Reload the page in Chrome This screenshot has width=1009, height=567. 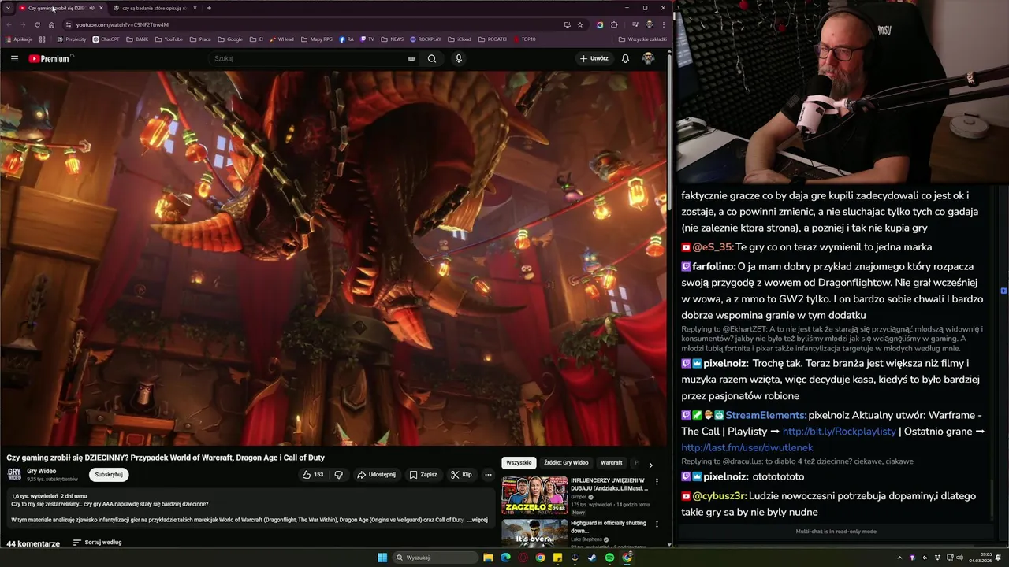(37, 24)
